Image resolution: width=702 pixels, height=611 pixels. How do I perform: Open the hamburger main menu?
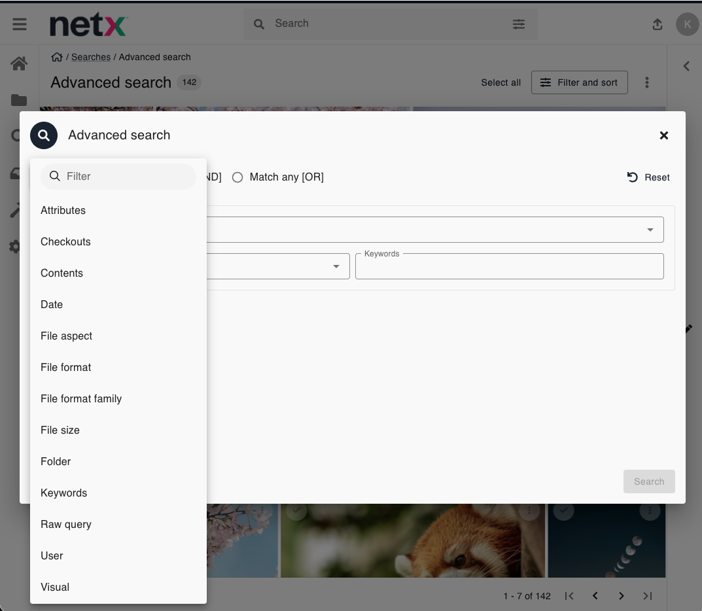pyautogui.click(x=20, y=24)
